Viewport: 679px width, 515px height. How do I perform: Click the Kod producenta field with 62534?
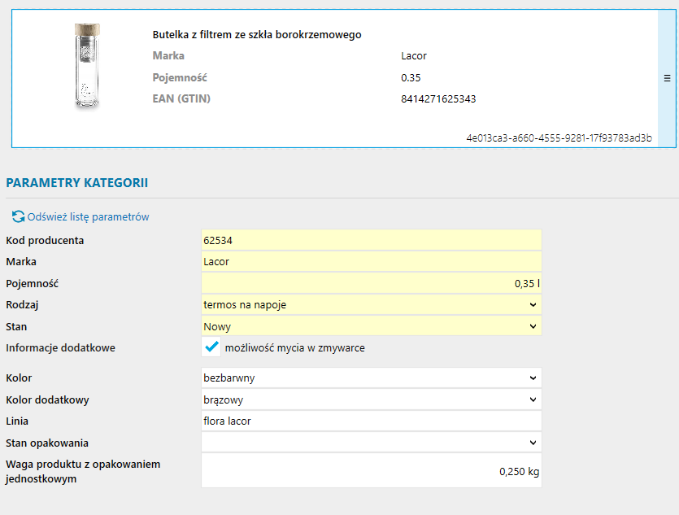[371, 240]
